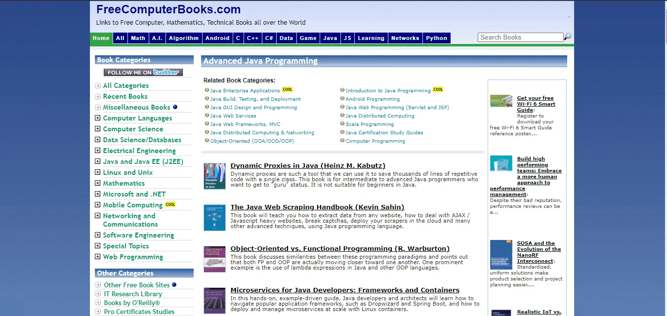Screen dimensions: 667x316
Task: Open Java Certification Study Guides link
Action: (x=384, y=133)
